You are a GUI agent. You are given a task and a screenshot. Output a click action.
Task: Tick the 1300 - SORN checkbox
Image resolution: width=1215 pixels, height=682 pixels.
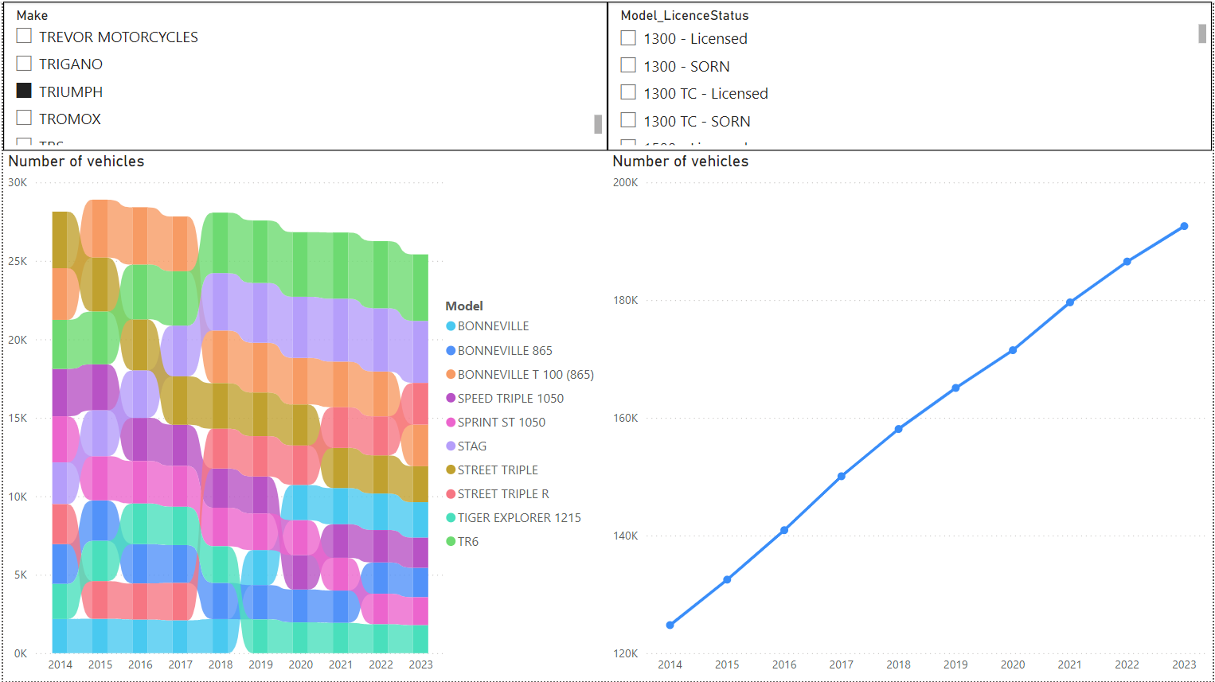[628, 65]
